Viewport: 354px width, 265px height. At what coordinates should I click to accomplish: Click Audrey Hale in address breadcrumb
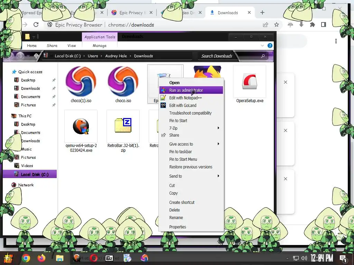pos(116,56)
